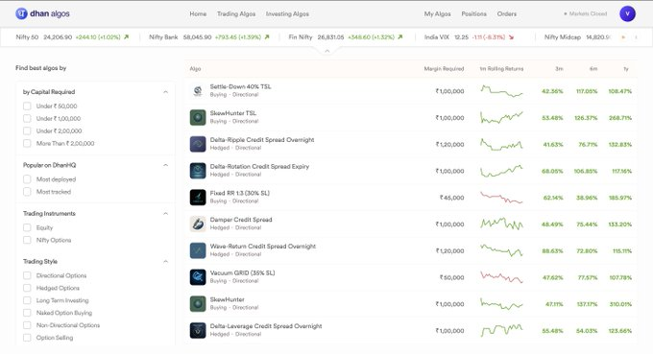Click the ₹45,000 margin for Fixed RR

click(x=452, y=198)
